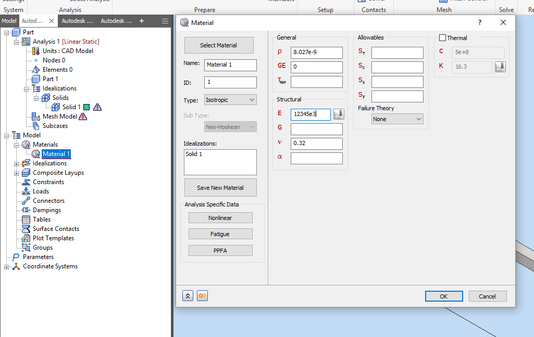Click the Constraints icon

point(26,182)
